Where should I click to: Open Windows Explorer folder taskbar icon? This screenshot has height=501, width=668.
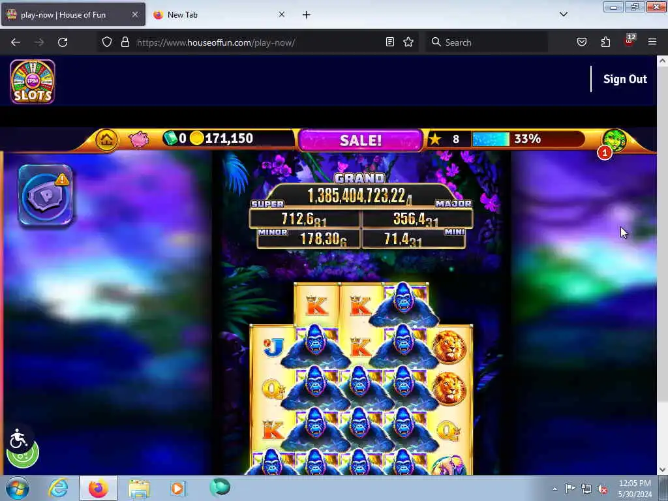[139, 488]
